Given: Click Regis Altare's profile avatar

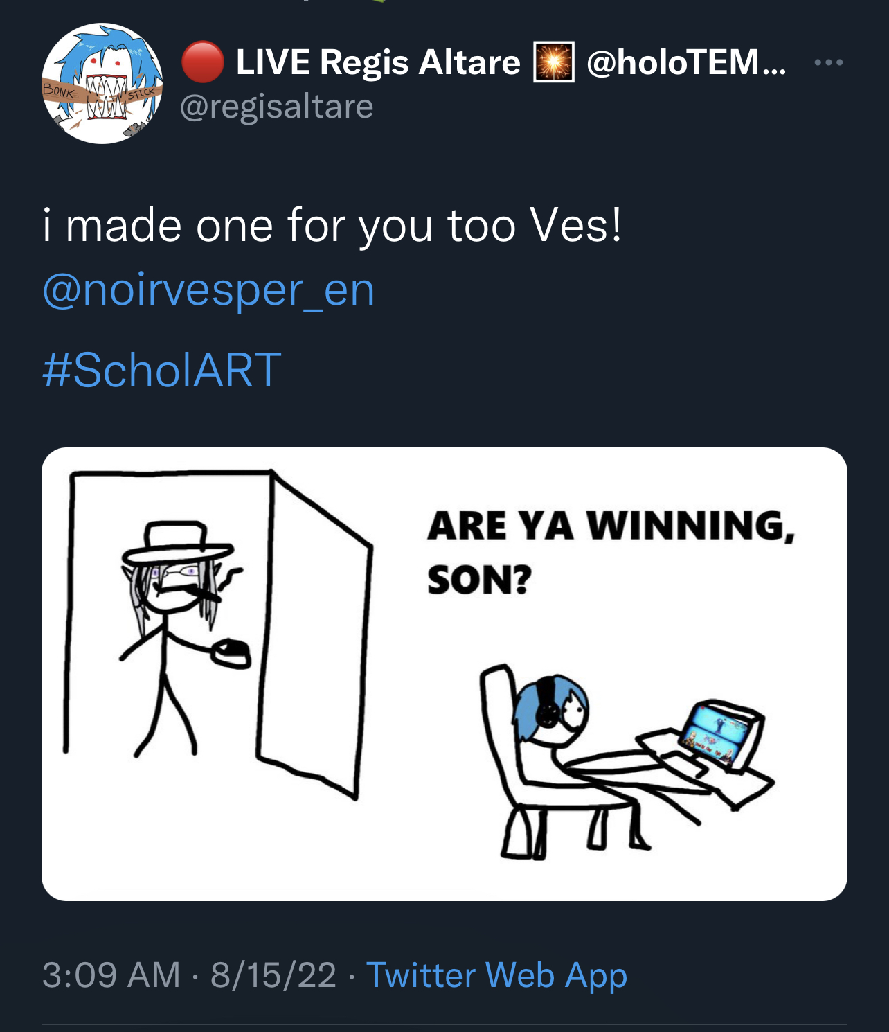Looking at the screenshot, I should [x=102, y=84].
